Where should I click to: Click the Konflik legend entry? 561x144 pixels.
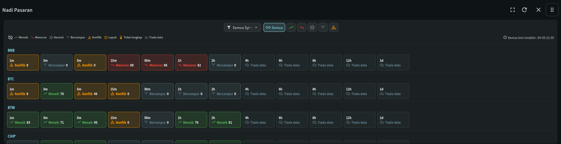(x=94, y=37)
